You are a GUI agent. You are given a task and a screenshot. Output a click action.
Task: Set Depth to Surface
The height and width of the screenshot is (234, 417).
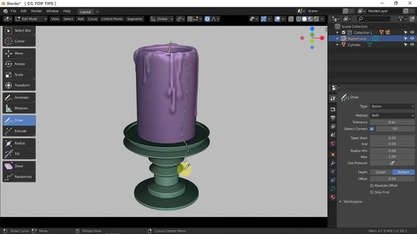click(x=403, y=172)
